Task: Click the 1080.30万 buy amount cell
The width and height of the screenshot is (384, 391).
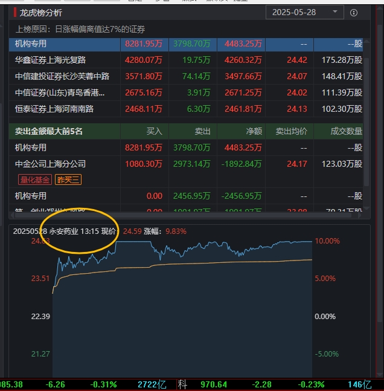Action: coord(144,164)
